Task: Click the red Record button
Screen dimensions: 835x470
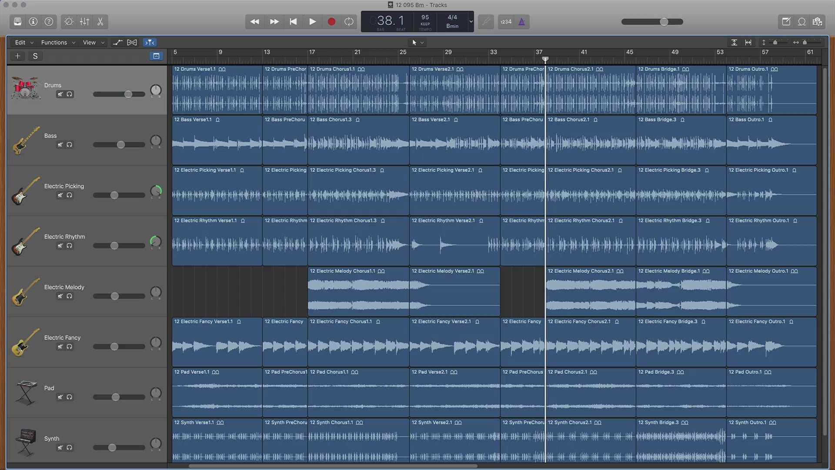Action: click(x=331, y=22)
